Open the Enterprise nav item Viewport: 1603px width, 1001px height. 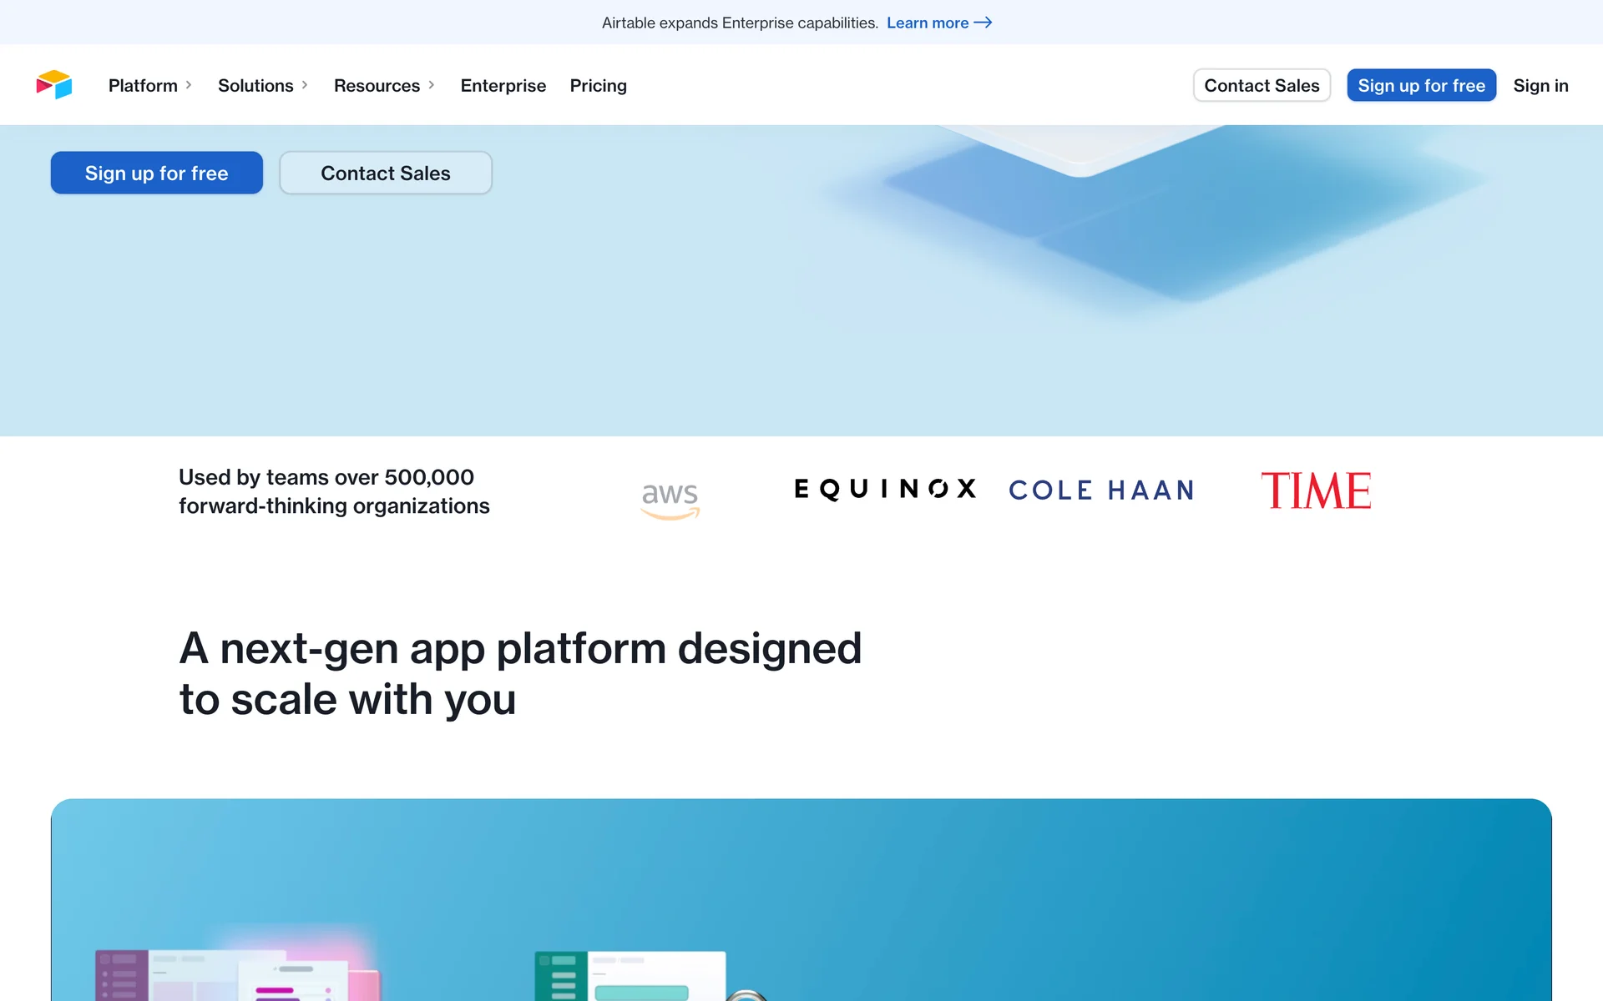(x=503, y=86)
